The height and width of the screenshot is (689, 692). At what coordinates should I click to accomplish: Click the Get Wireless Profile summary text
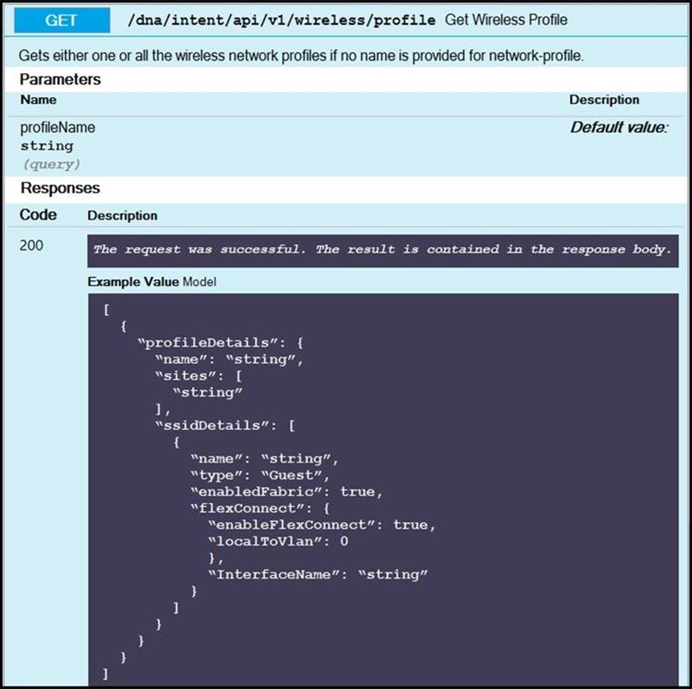point(506,20)
